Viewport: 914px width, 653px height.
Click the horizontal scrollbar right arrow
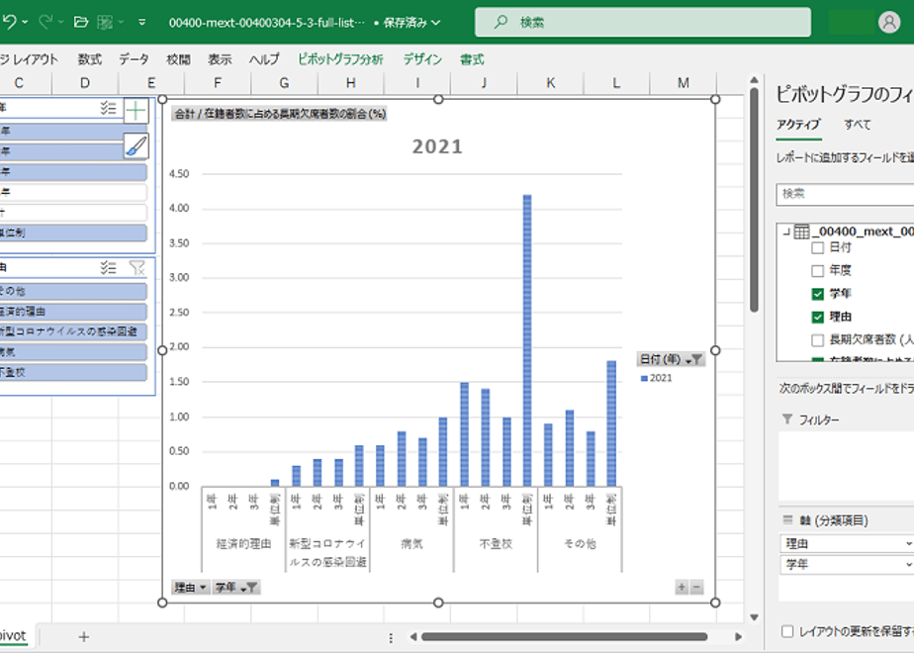tap(739, 637)
